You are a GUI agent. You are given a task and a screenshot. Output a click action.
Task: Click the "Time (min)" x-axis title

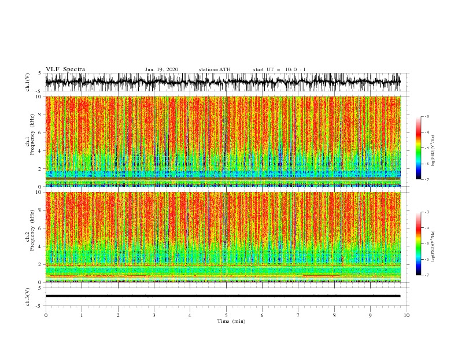pyautogui.click(x=231, y=321)
